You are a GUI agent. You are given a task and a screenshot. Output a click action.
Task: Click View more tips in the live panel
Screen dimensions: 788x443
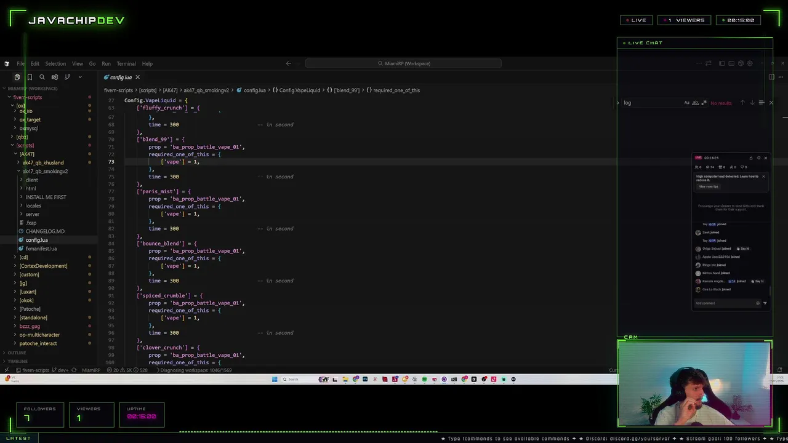click(709, 186)
